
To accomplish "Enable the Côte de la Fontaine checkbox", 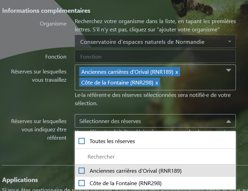I will pyautogui.click(x=82, y=183).
